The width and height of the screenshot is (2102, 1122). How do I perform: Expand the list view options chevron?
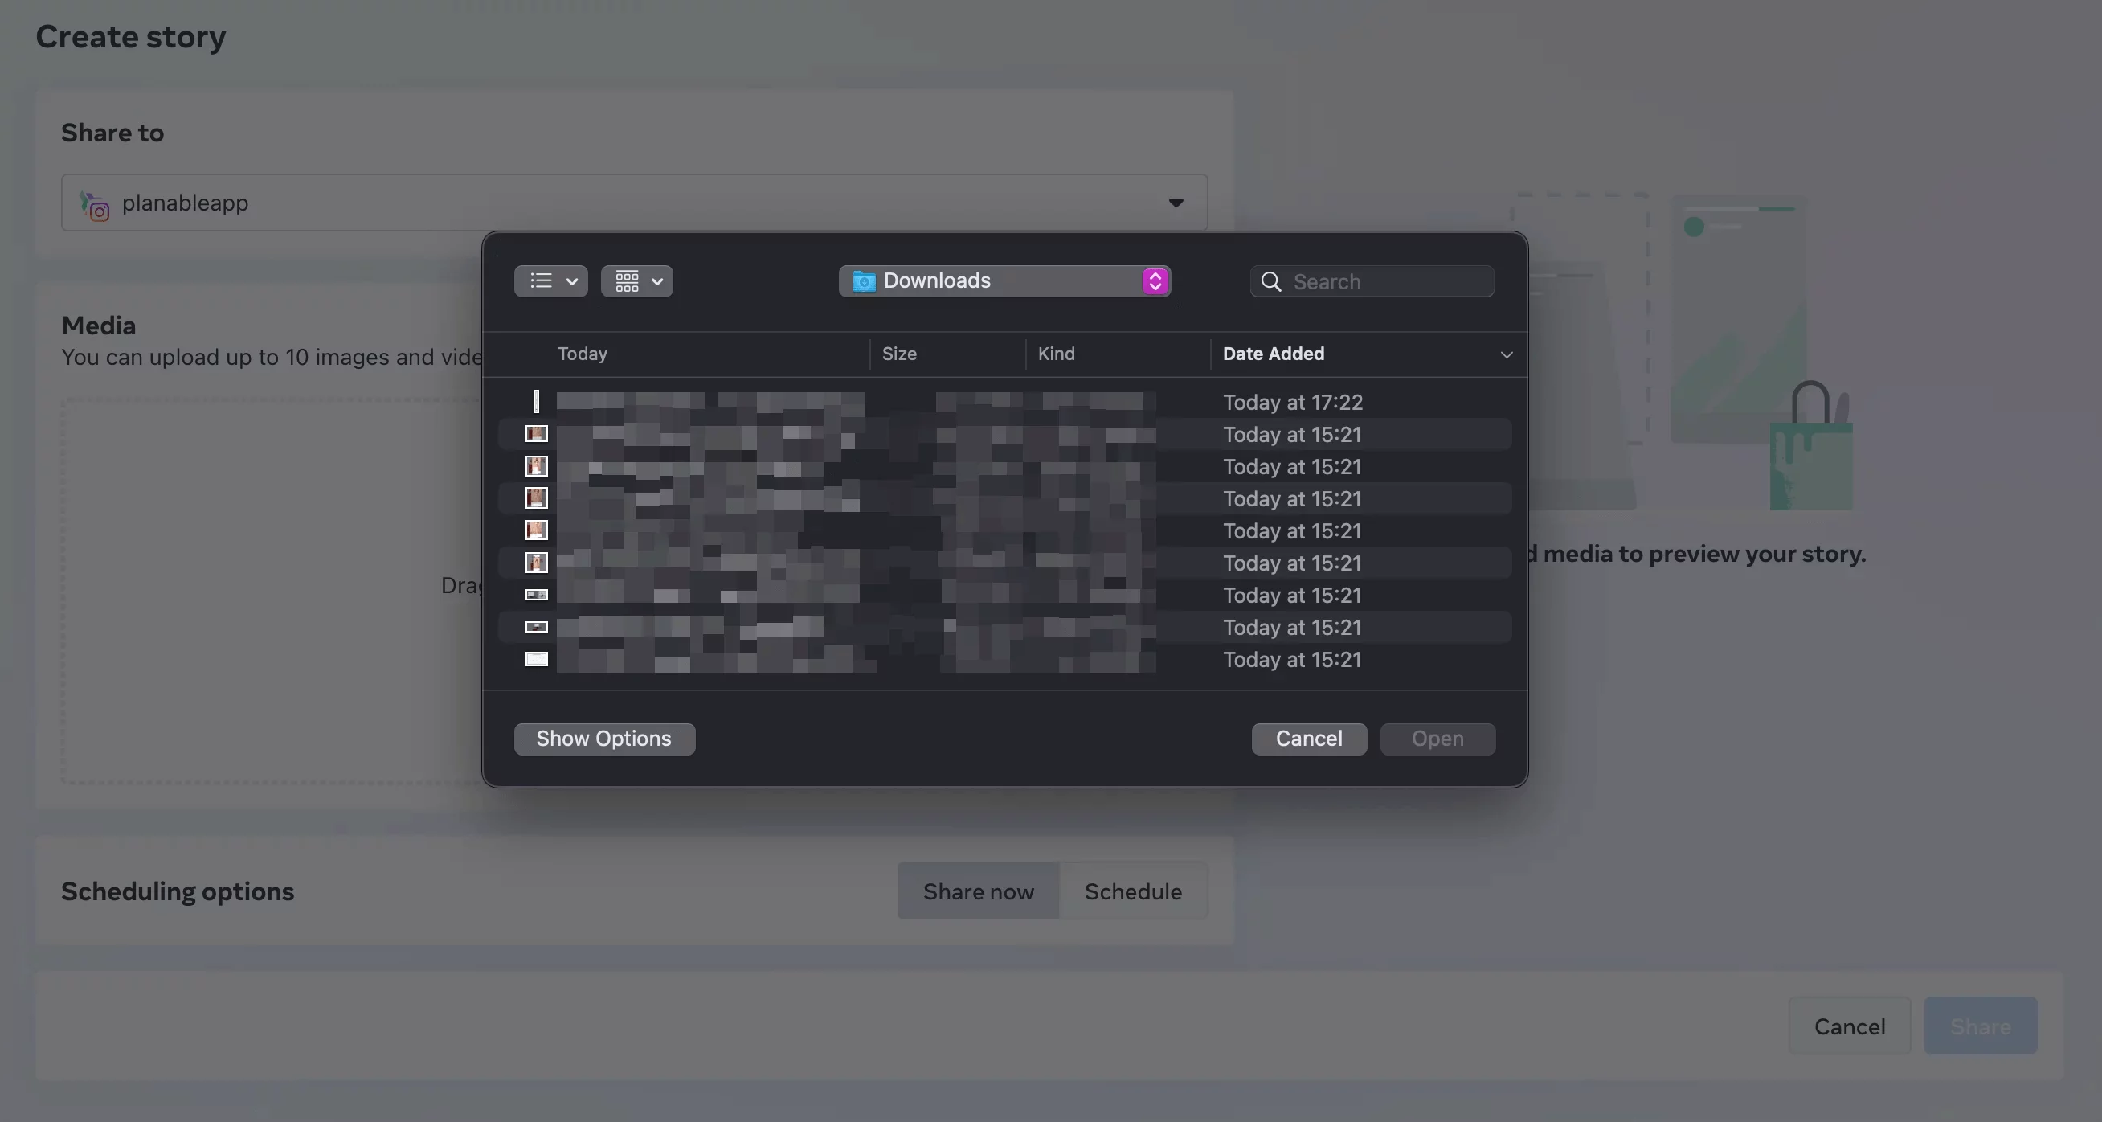tap(571, 280)
